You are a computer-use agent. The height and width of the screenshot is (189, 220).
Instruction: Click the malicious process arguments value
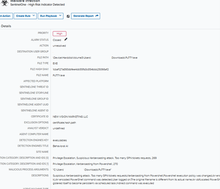pyautogui.click(x=82, y=170)
